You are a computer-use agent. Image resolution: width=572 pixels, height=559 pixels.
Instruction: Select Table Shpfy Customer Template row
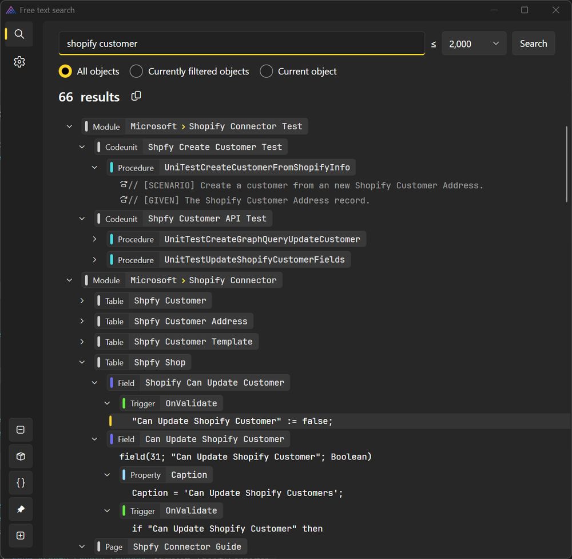[x=176, y=342]
